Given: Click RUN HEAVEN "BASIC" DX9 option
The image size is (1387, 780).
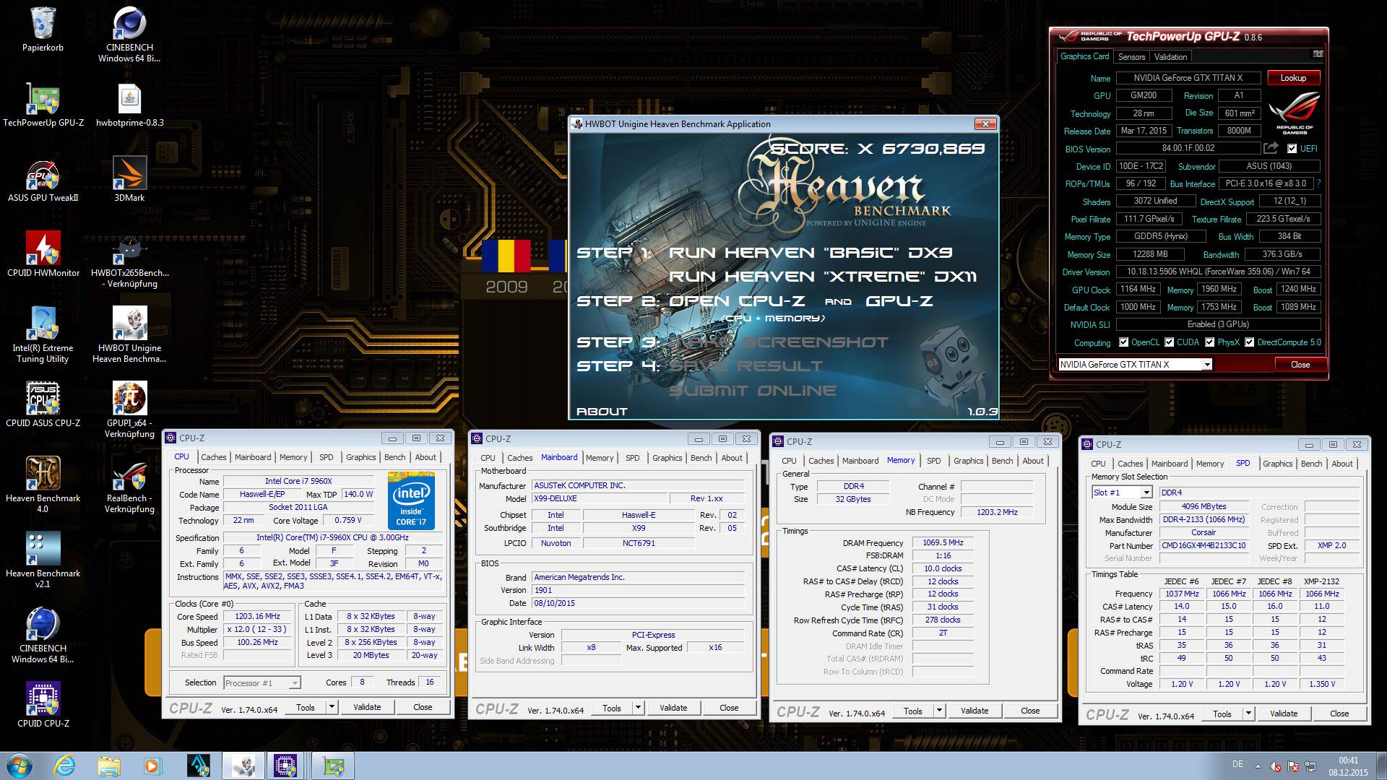Looking at the screenshot, I should click(x=810, y=253).
